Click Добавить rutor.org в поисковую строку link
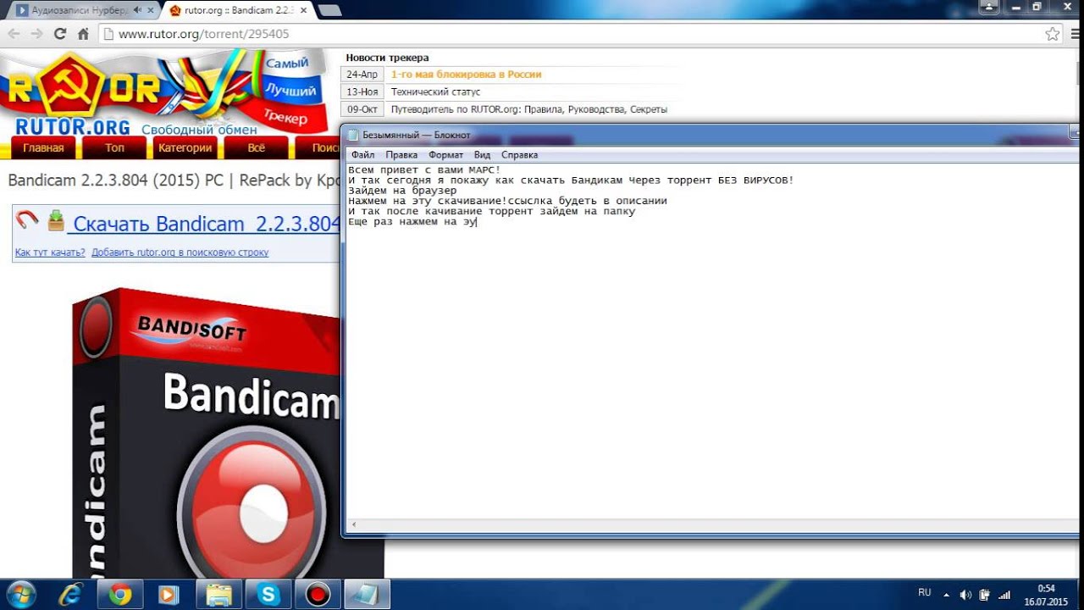Screen dimensions: 1084x610 click(180, 252)
